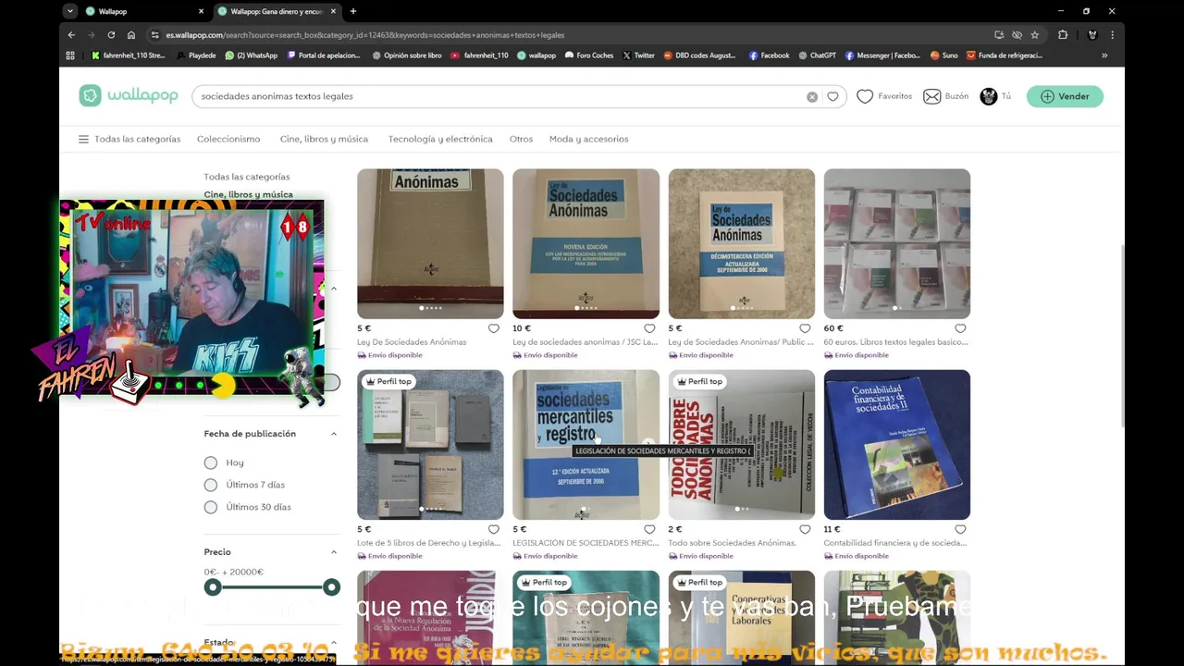1184x666 pixels.
Task: Favorite the 60 € textos legales listing
Action: point(960,328)
